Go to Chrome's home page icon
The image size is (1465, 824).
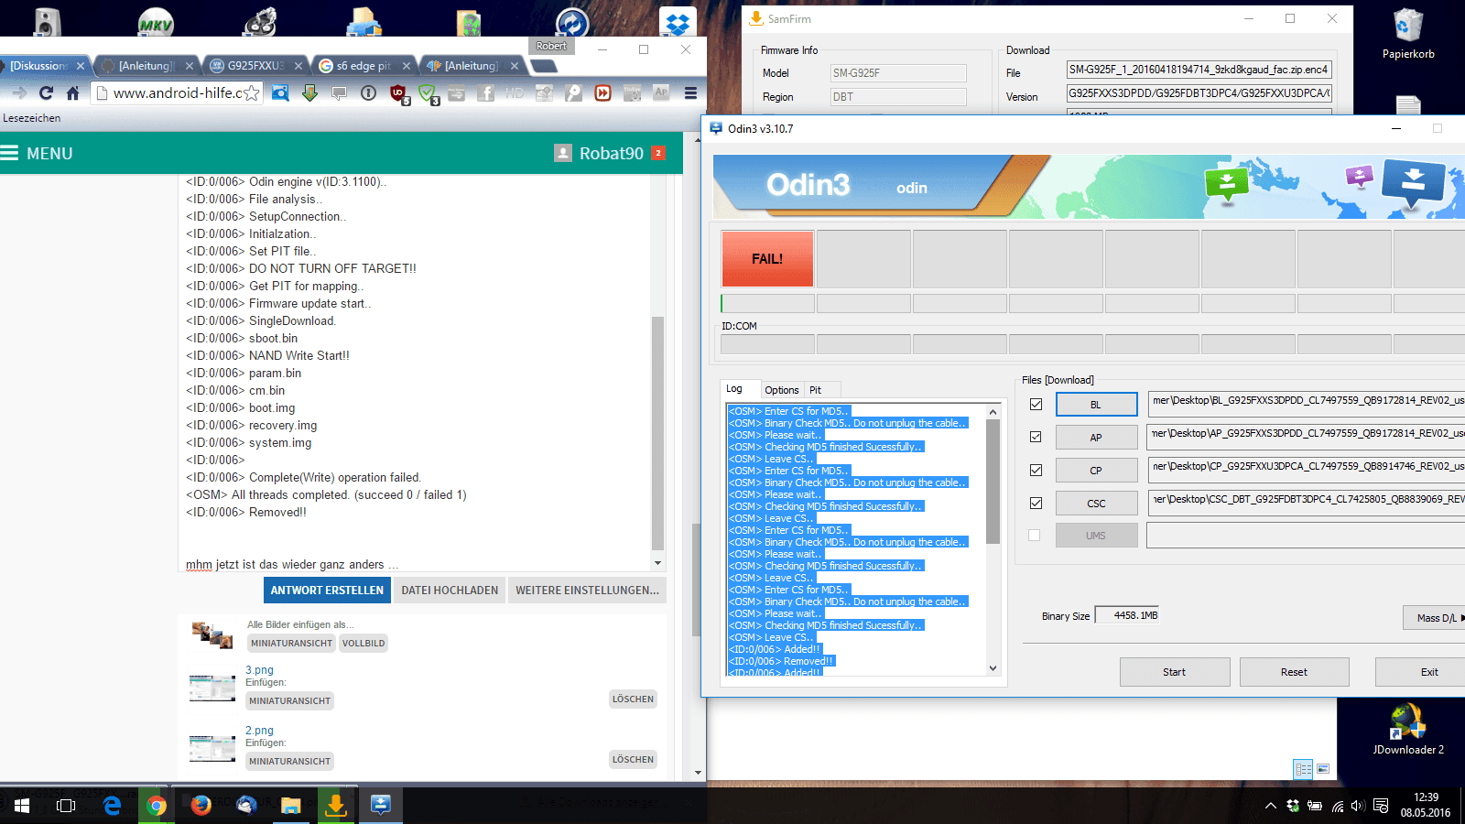pos(73,92)
